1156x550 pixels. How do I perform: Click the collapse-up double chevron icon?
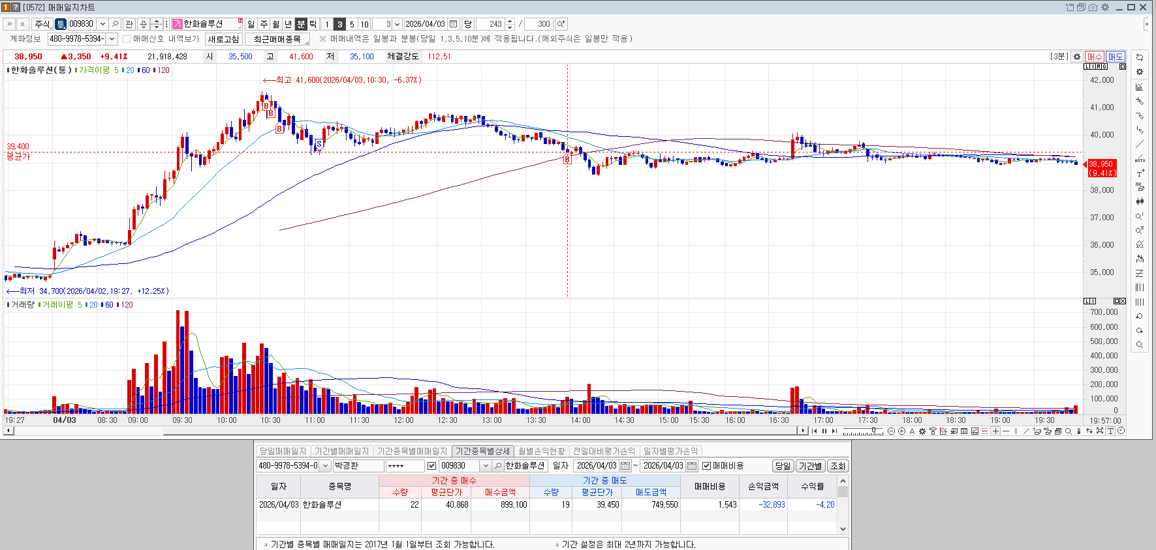(23, 24)
